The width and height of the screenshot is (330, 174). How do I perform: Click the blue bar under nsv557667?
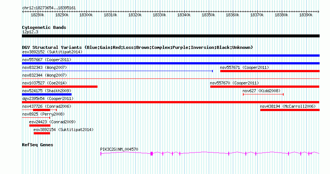click(x=171, y=63)
